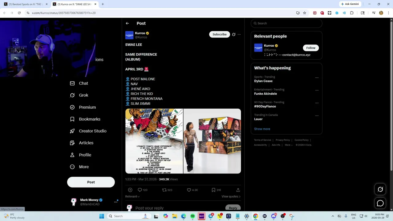393x221 pixels.
Task: Open the Terms of Service link
Action: (263, 140)
